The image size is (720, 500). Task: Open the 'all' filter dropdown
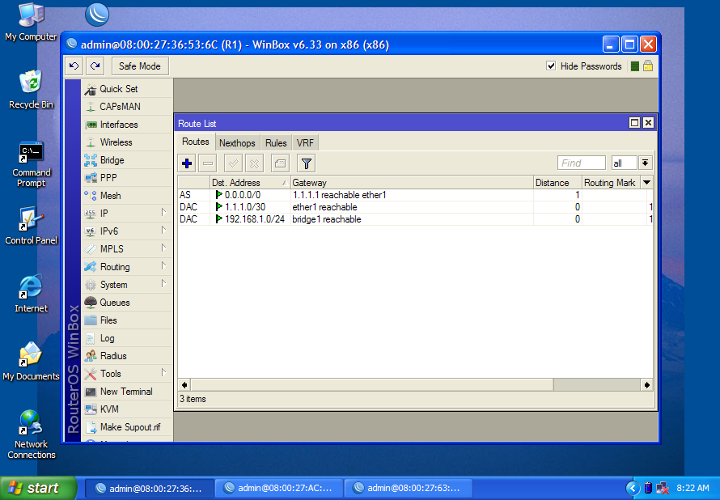624,163
